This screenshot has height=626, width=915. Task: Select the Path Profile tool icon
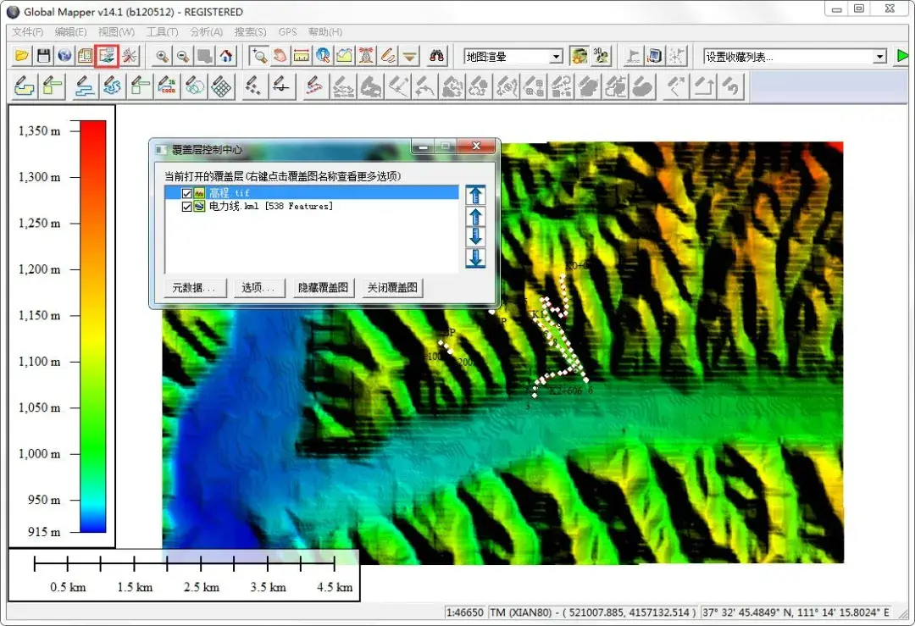[x=344, y=56]
